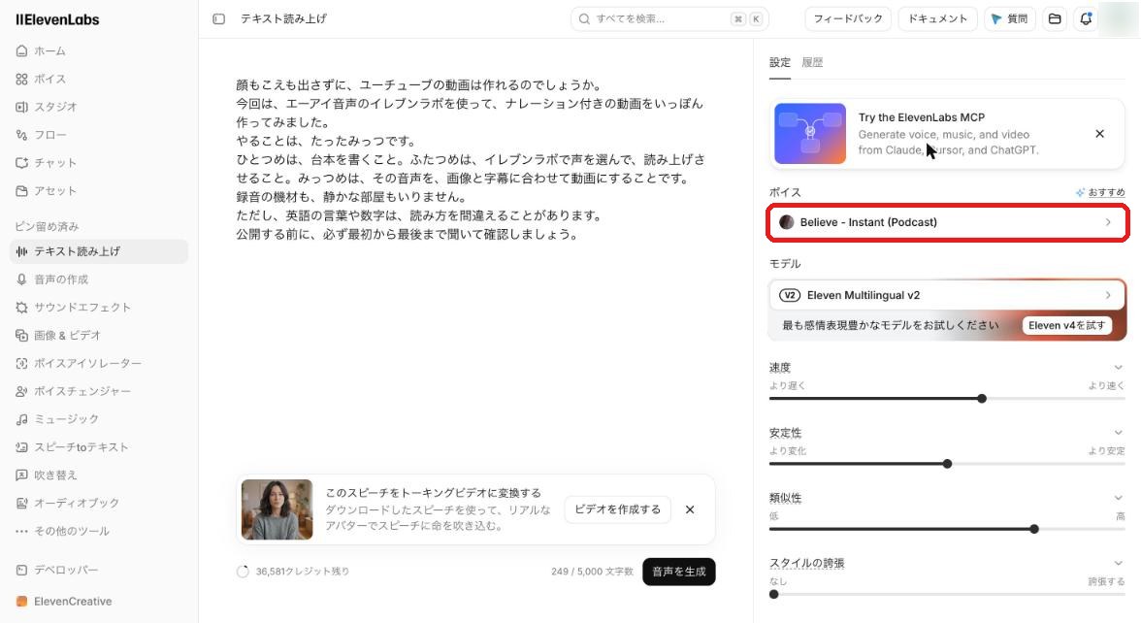Screen dimensions: 1141x623
Task: Click the スタジオ sidebar menu label
Action: [x=55, y=107]
